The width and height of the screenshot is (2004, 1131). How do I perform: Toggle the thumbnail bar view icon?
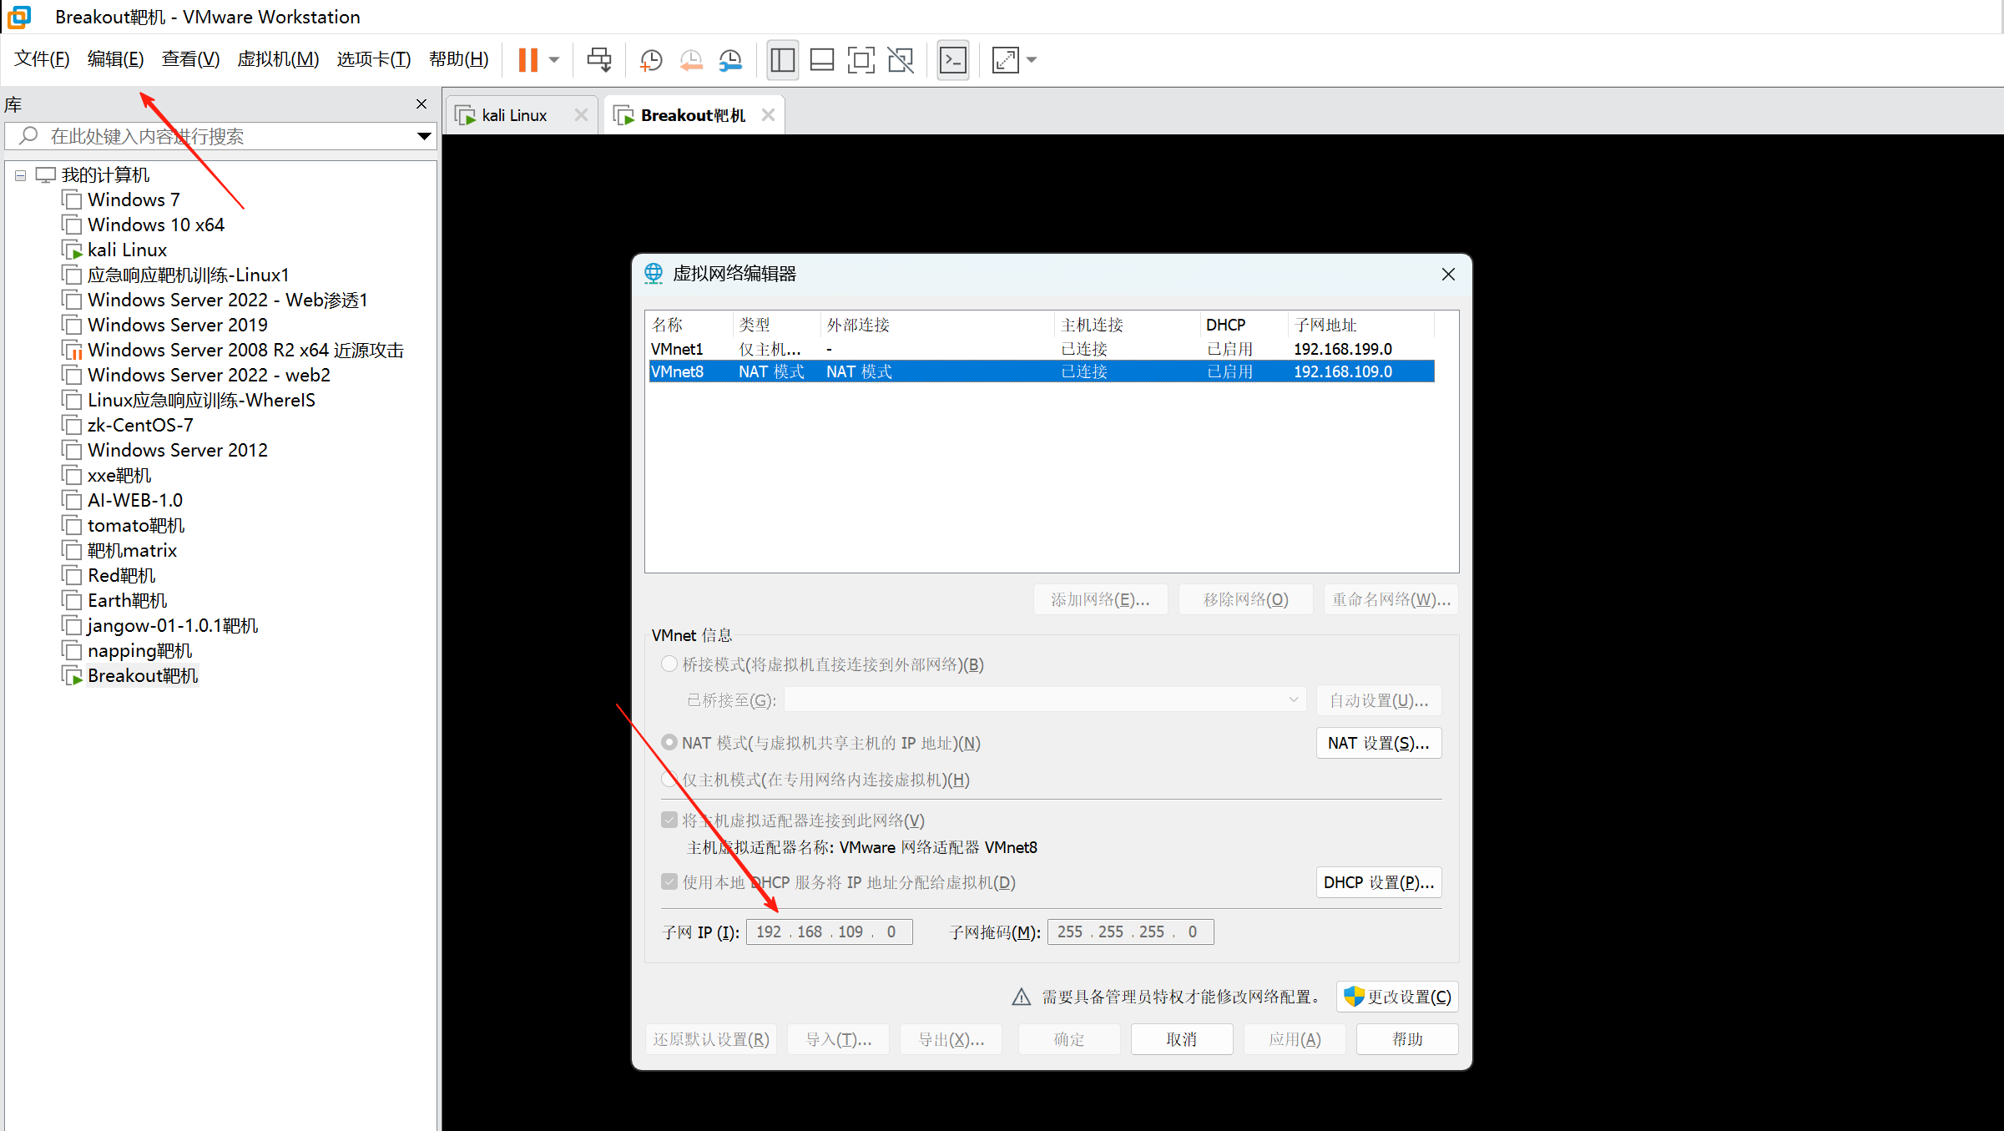822,59
